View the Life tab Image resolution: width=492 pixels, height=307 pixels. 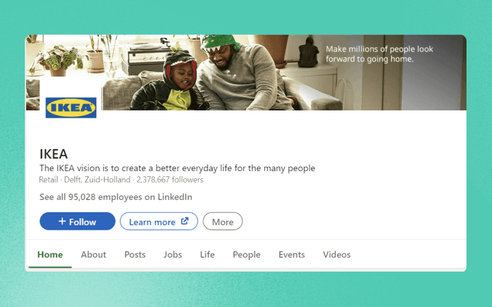click(x=207, y=254)
